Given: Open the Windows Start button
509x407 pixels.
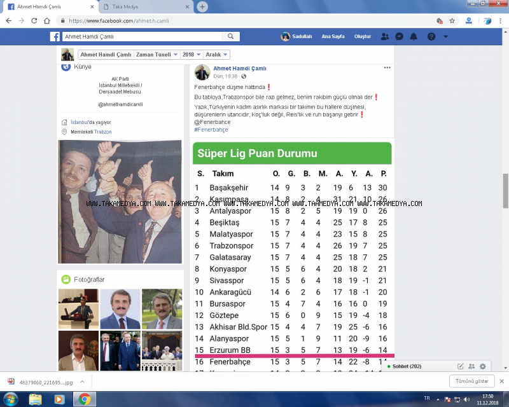Looking at the screenshot, I should click(x=10, y=399).
